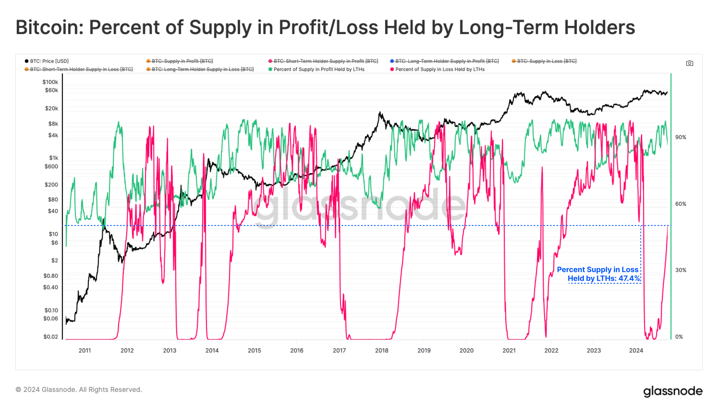718x413 pixels.
Task: Click the 90% right axis label
Action: 680,137
